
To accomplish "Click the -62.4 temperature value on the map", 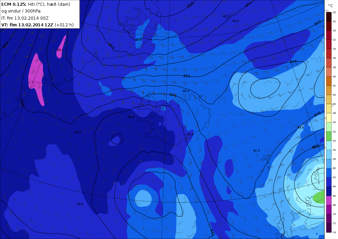I will click(x=190, y=134).
